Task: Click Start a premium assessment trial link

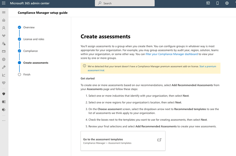Action: click(x=208, y=66)
